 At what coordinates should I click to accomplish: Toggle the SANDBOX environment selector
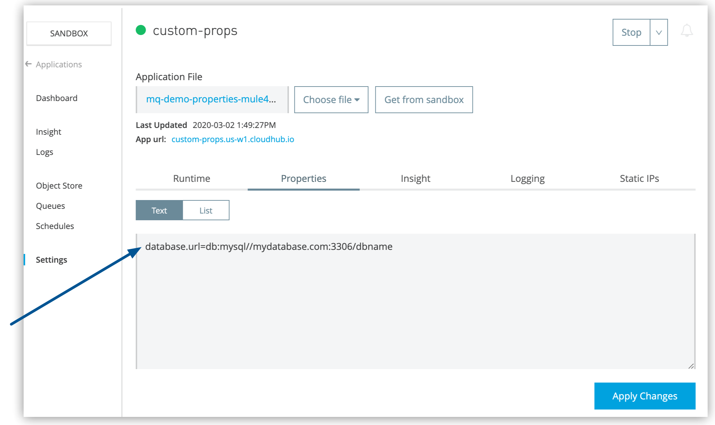(x=68, y=33)
